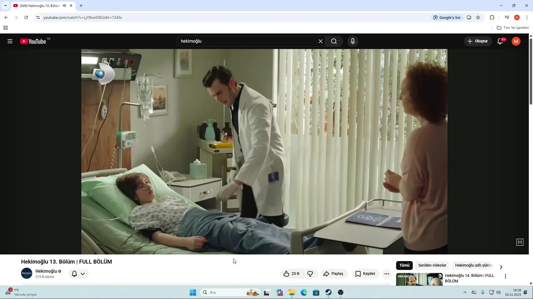This screenshot has width=533, height=299.
Task: Open more actions ellipsis under the video
Action: tap(386, 274)
